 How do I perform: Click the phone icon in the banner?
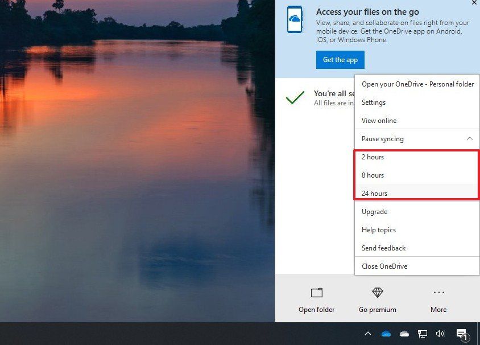pyautogui.click(x=295, y=19)
